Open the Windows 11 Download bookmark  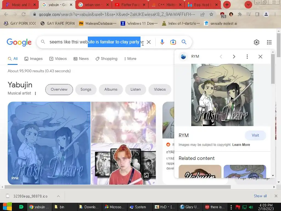click(x=139, y=24)
